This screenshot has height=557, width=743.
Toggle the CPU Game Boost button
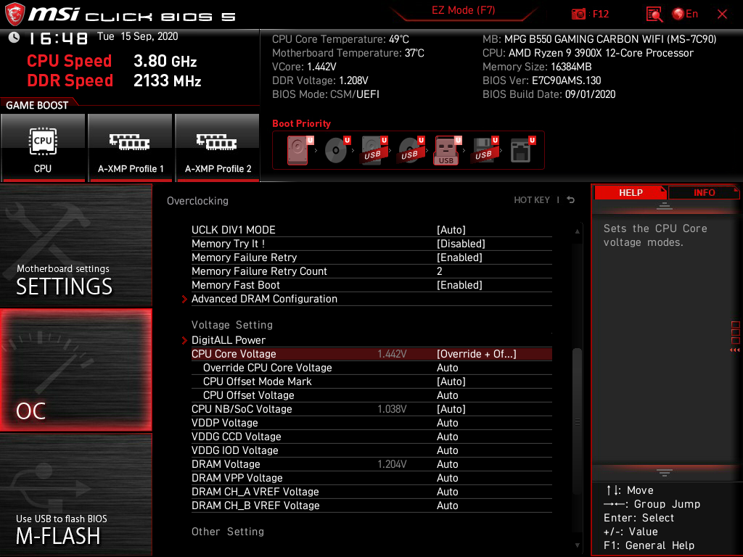(43, 148)
